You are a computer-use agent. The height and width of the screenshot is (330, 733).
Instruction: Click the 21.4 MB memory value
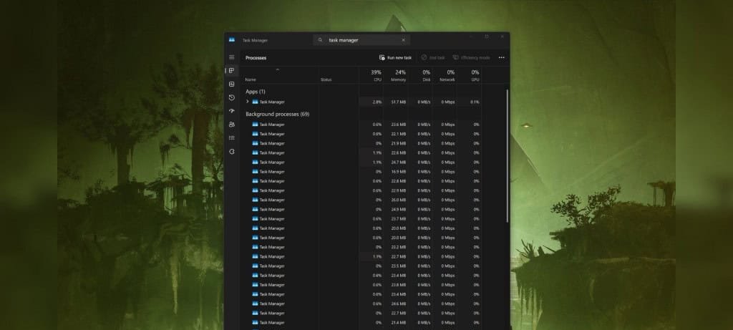click(x=399, y=323)
